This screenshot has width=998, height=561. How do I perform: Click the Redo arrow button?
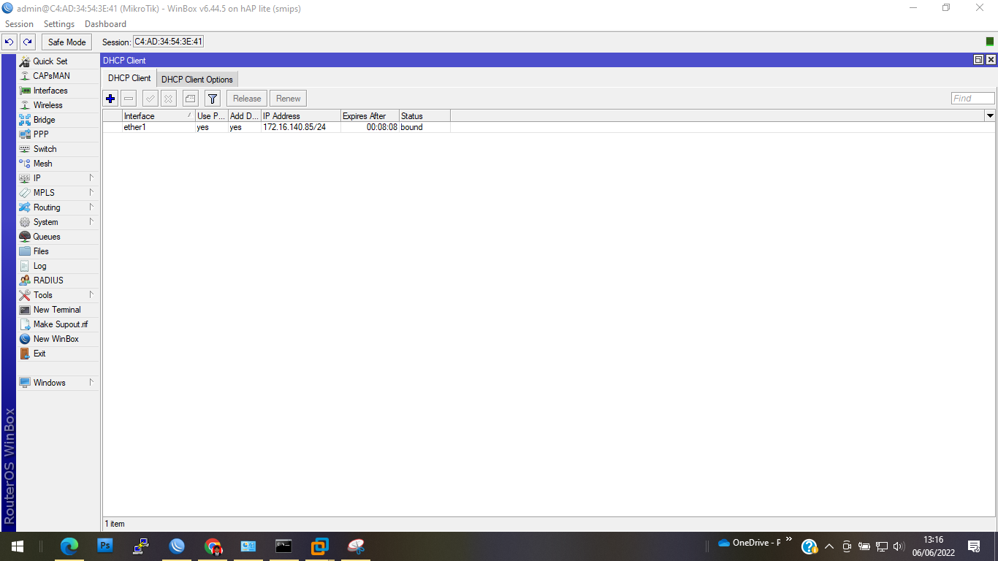click(x=28, y=42)
